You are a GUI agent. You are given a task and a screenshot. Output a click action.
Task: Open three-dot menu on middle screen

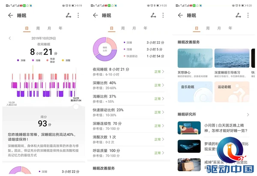point(163,15)
